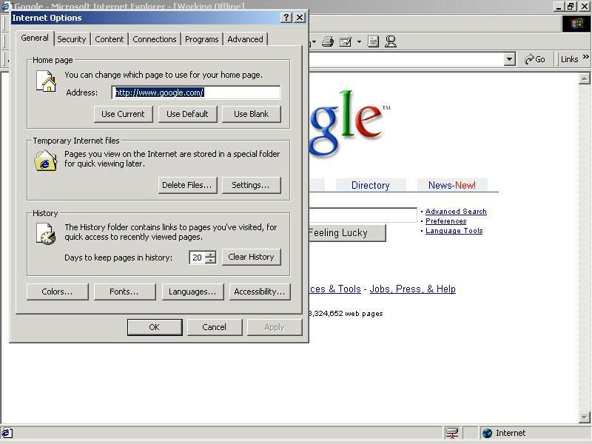Click the Print icon in IE toolbar
Image resolution: width=592 pixels, height=444 pixels.
[328, 41]
